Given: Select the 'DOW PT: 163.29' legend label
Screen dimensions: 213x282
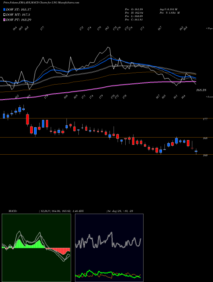Looking at the screenshot, I should (x=19, y=20).
